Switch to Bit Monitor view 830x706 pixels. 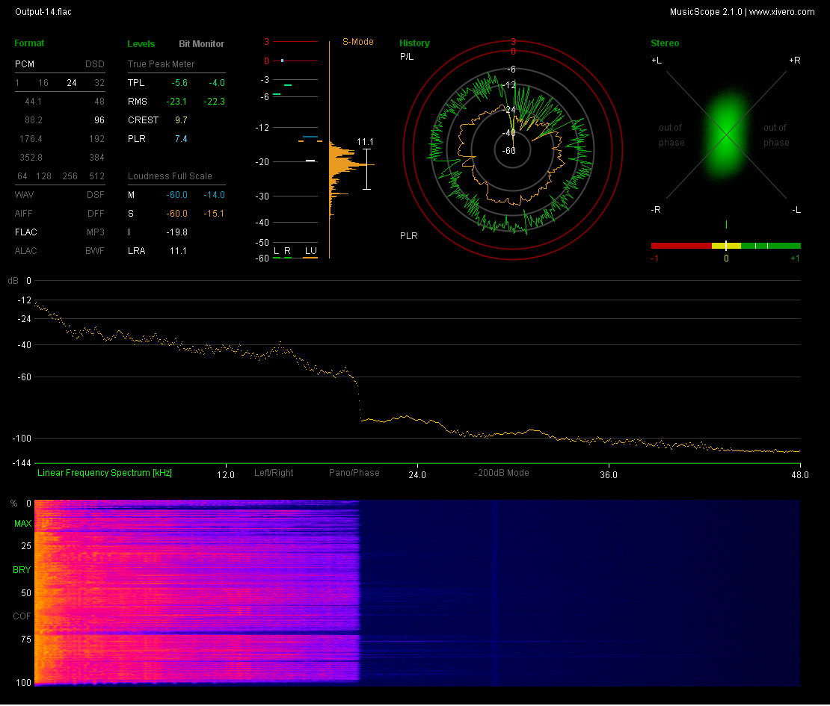pos(201,44)
